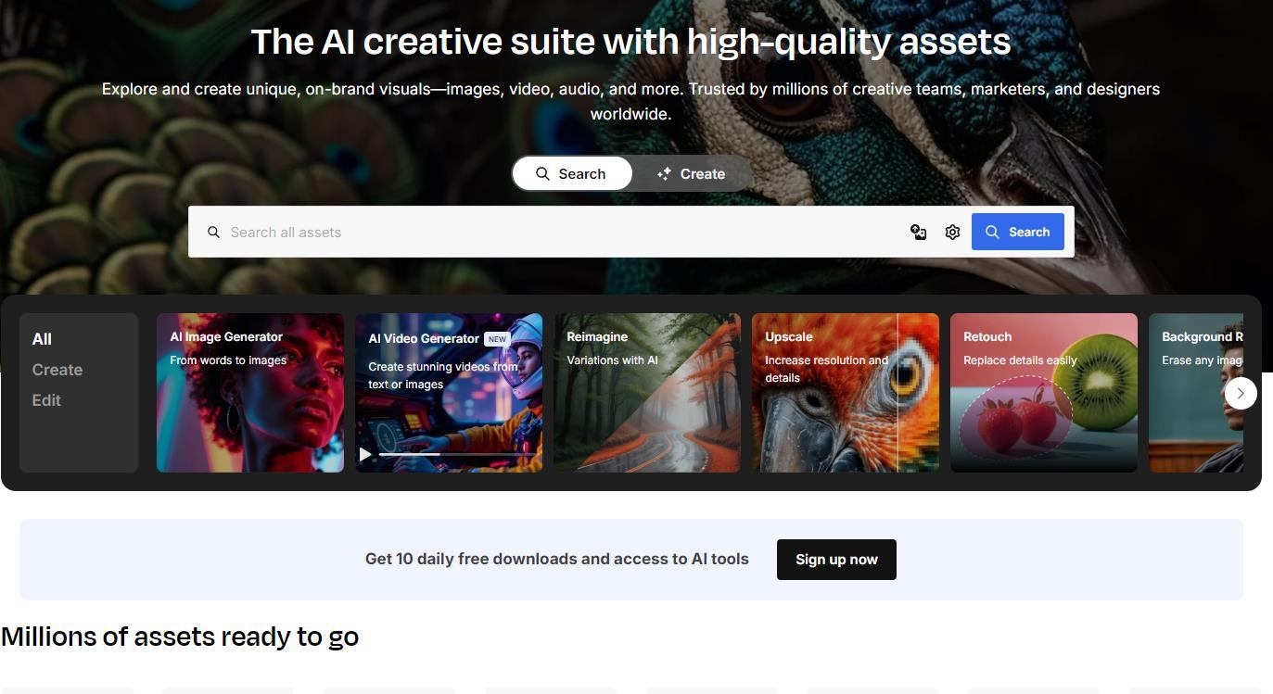
Task: Click the blue Search button
Action: pos(1018,232)
